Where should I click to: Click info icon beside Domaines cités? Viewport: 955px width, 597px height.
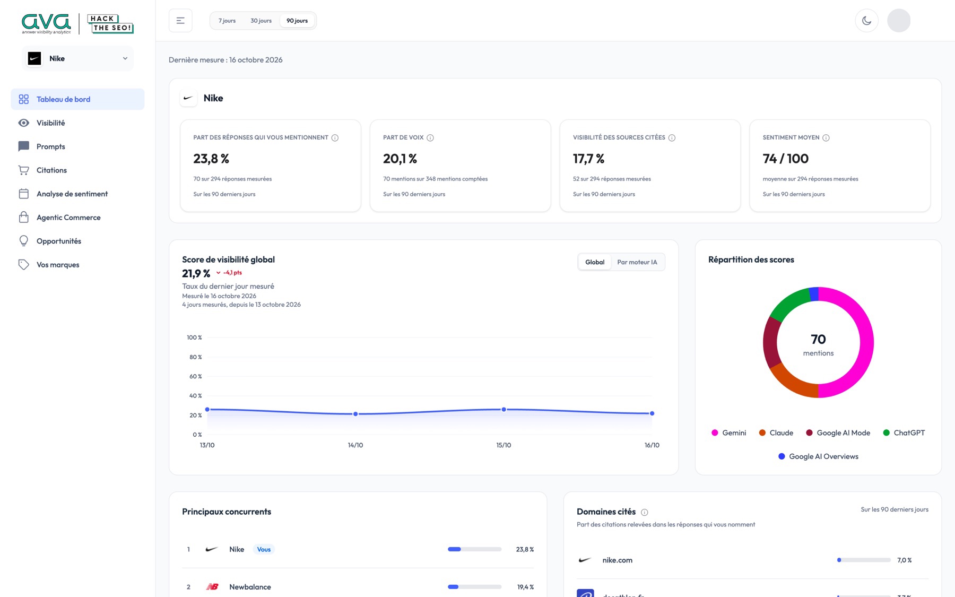645,512
